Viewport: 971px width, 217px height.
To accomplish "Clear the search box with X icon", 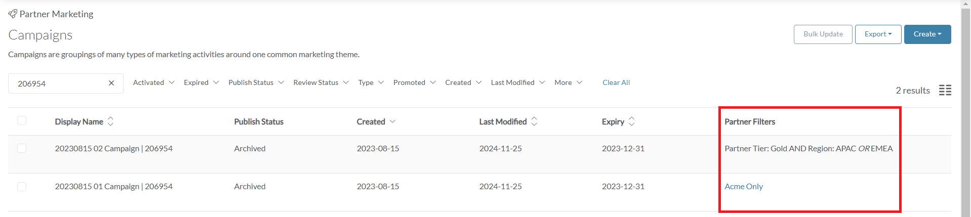I will [111, 83].
